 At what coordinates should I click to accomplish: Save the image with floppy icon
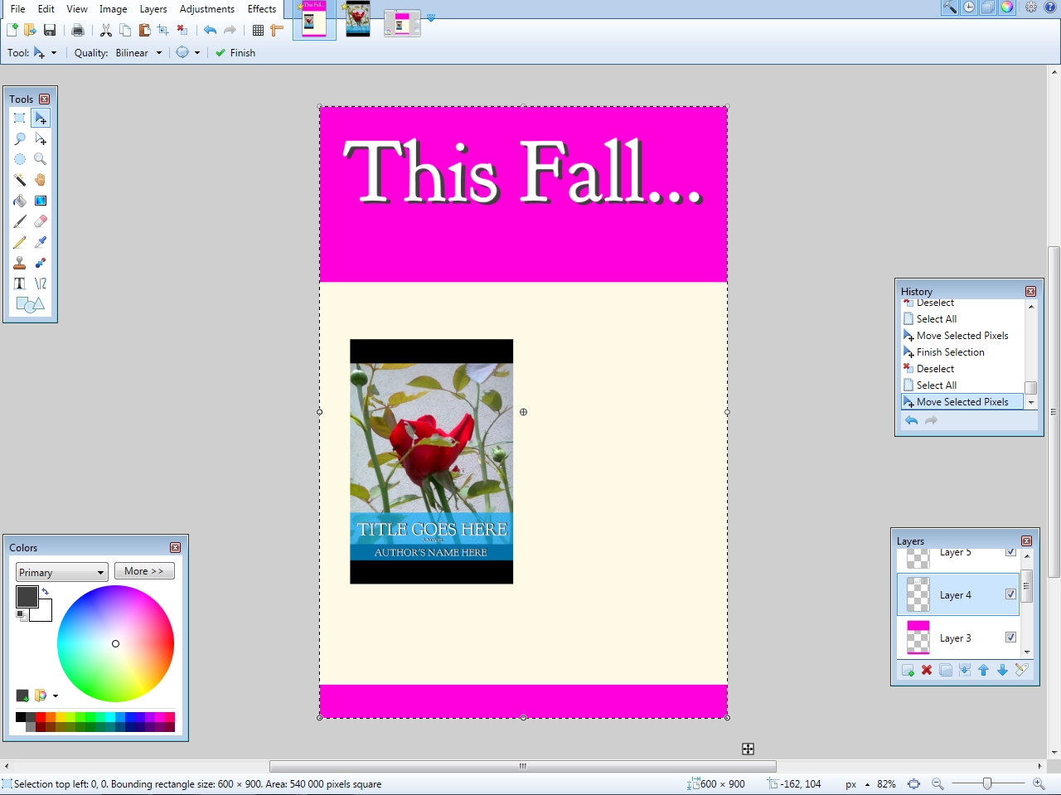[50, 30]
